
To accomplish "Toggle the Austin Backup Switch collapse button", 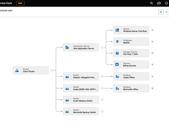I will (102, 100).
